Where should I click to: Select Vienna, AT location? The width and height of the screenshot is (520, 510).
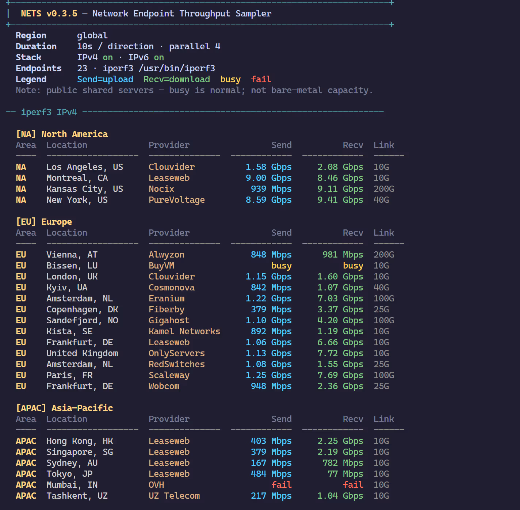72,255
